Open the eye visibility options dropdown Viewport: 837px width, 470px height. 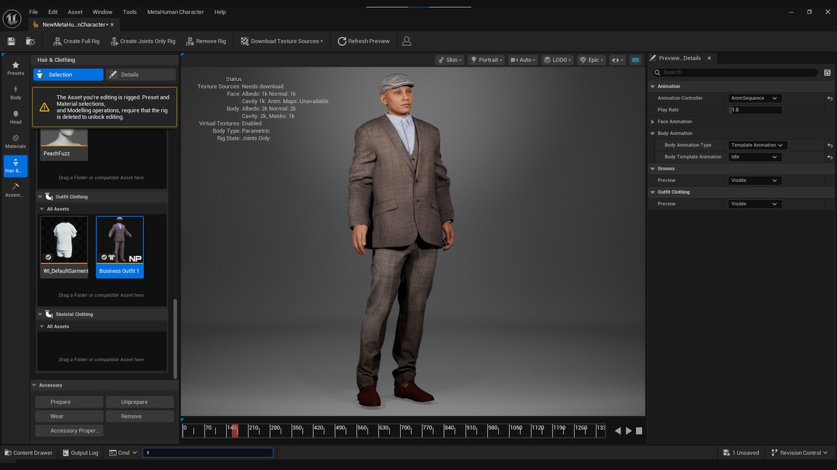pos(617,60)
